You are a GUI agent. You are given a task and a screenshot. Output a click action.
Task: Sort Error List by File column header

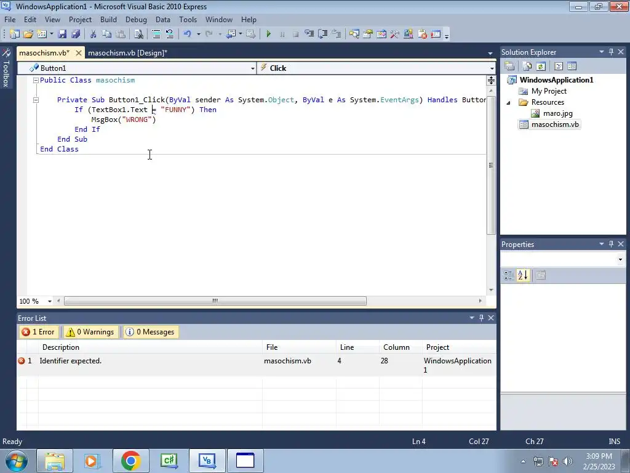point(299,347)
